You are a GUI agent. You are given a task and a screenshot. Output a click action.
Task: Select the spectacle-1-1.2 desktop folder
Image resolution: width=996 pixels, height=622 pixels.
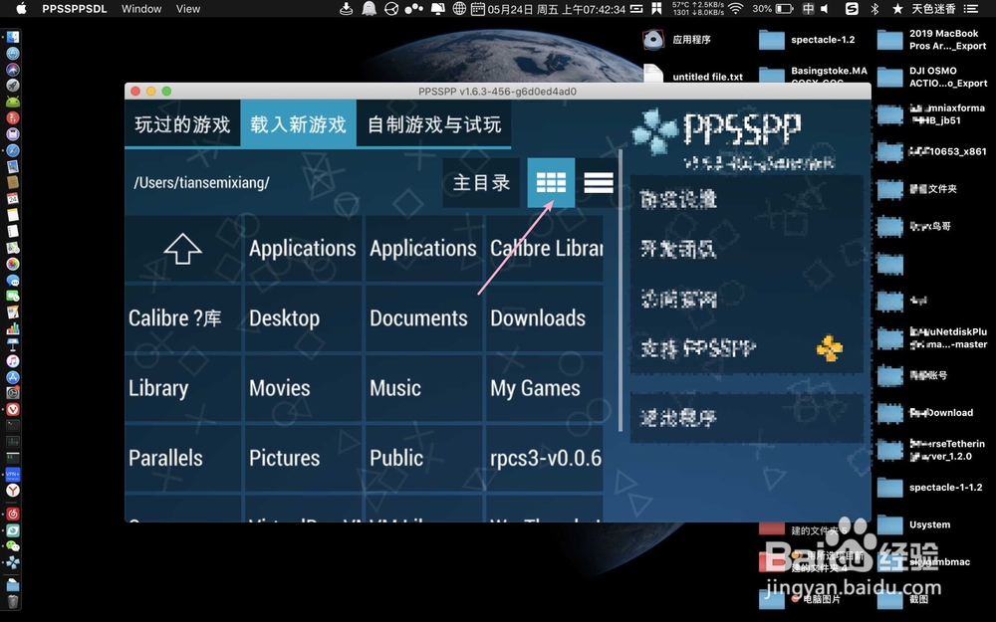point(930,488)
